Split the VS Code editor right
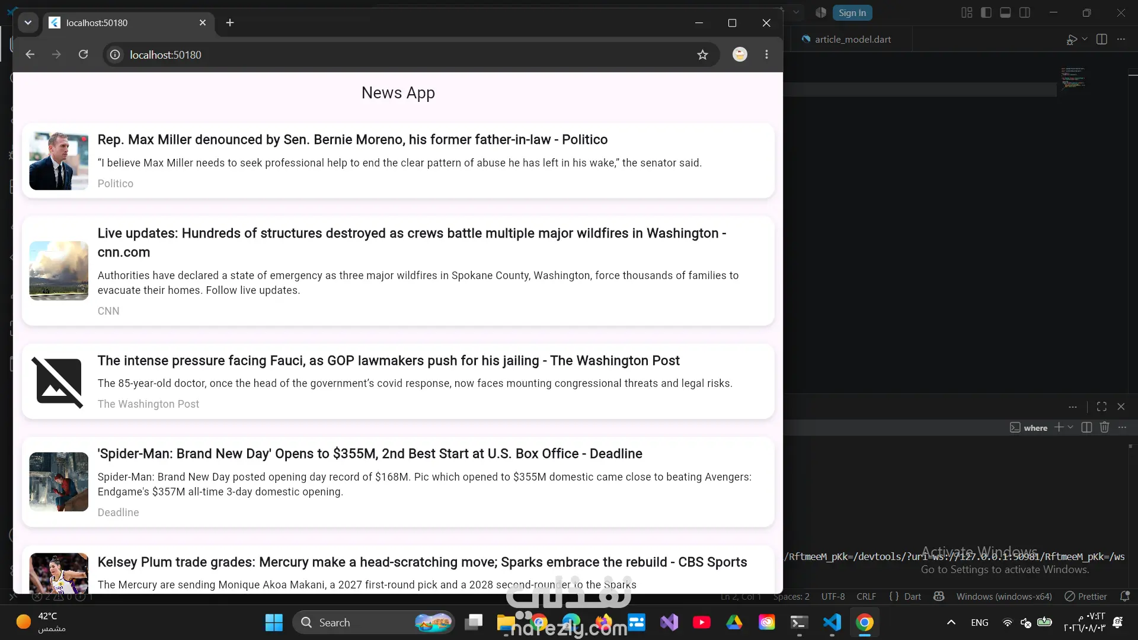Viewport: 1138px width, 640px height. pos(1102,39)
